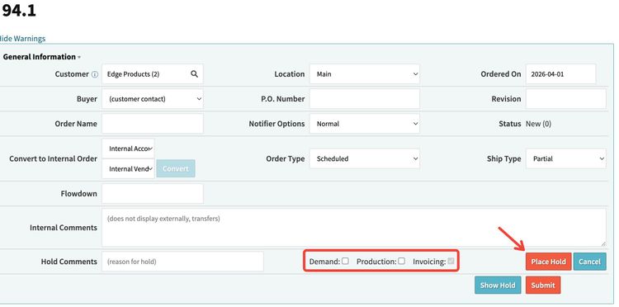
Task: Click the Customer search magnifier icon
Action: tap(194, 73)
